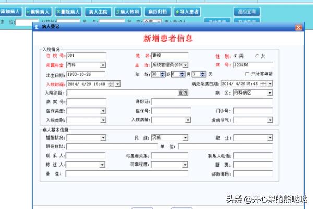Click the 添加病人 toolbar button
The width and height of the screenshot is (313, 209).
click(10, 11)
